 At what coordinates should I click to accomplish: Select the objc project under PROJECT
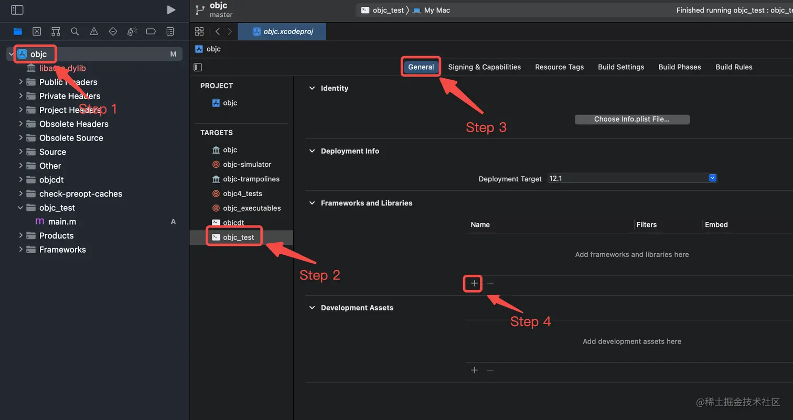pyautogui.click(x=224, y=103)
